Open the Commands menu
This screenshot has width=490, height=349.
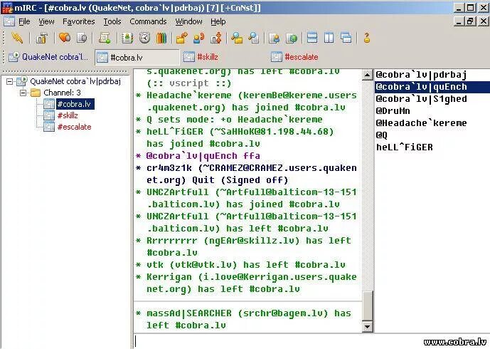pyautogui.click(x=148, y=21)
